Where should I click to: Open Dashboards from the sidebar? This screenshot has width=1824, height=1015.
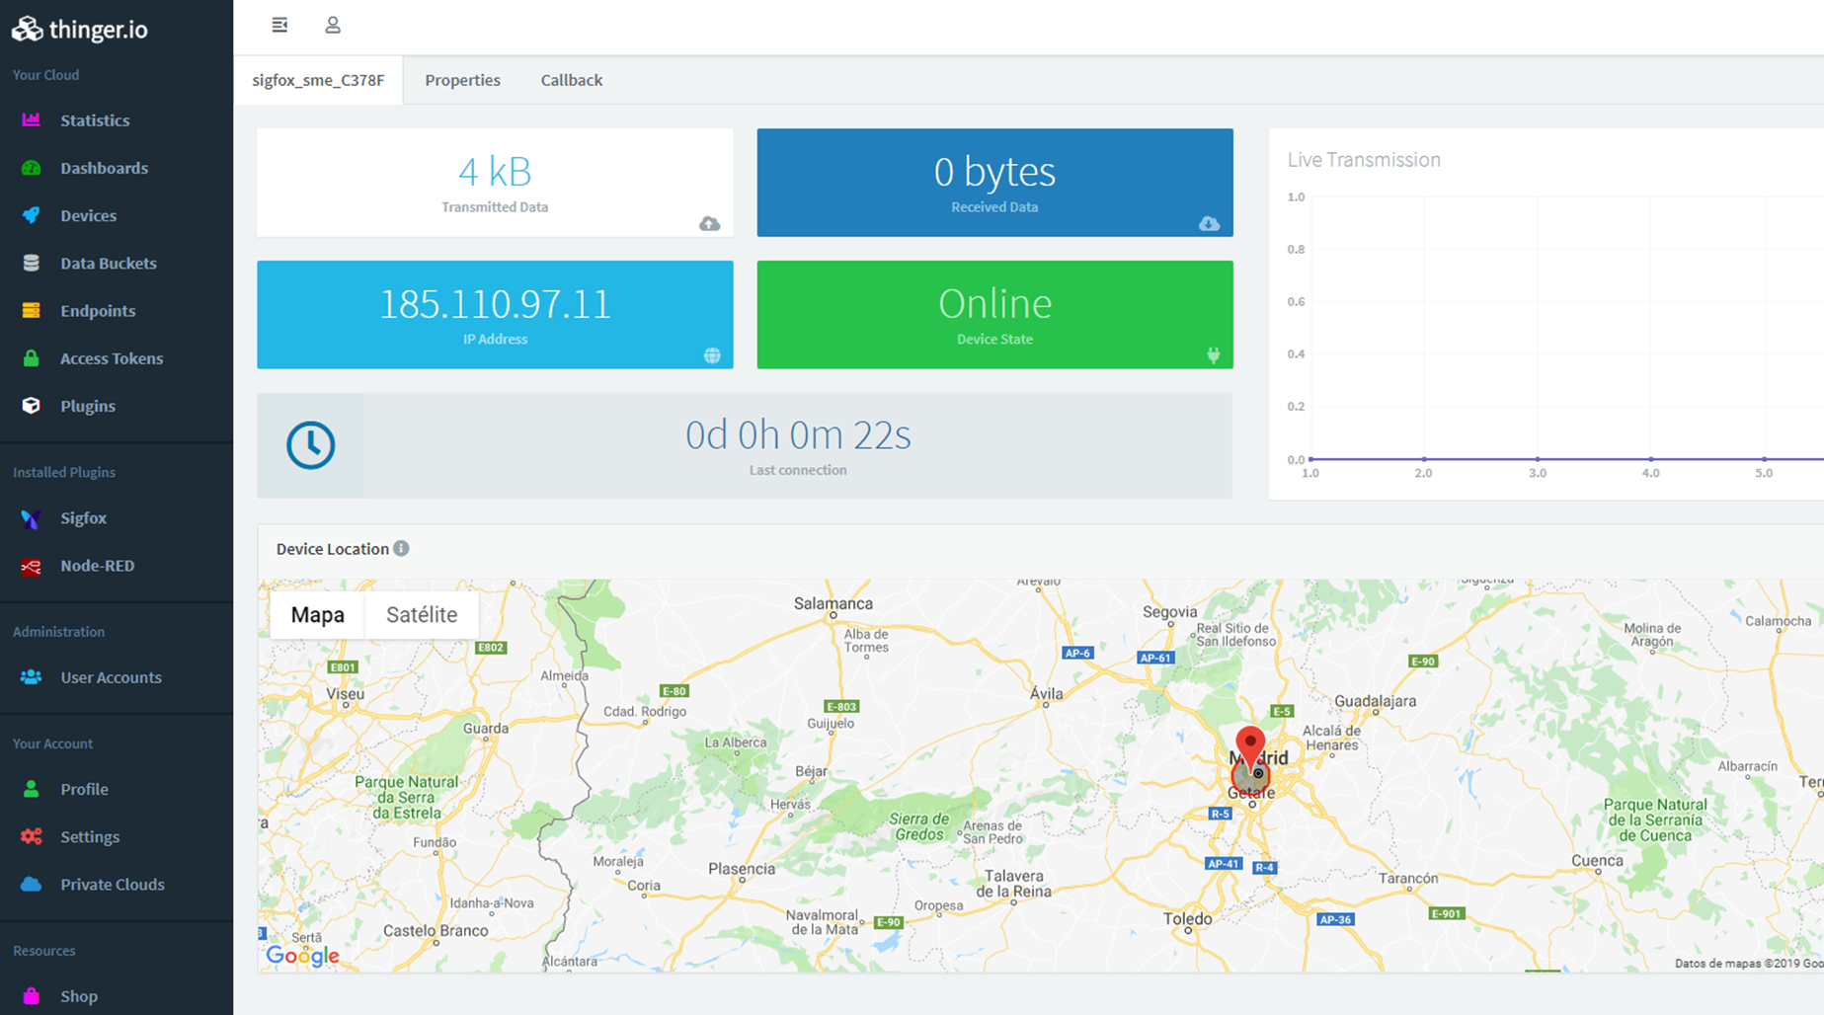[x=104, y=168]
